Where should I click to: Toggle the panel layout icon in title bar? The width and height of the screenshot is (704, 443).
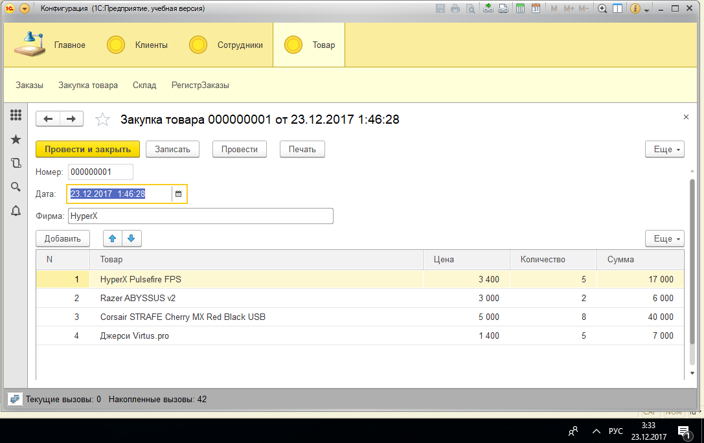[618, 8]
